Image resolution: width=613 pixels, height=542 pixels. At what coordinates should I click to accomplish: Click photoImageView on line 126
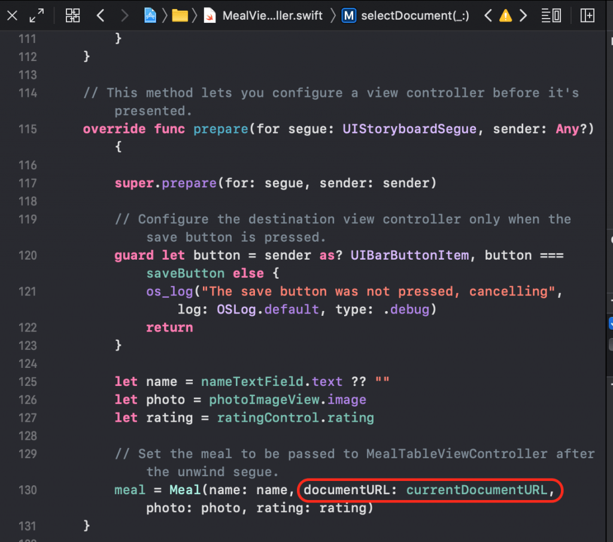[x=264, y=400]
